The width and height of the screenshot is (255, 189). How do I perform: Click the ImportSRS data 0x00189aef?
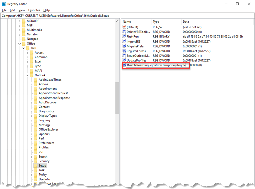click(x=196, y=42)
